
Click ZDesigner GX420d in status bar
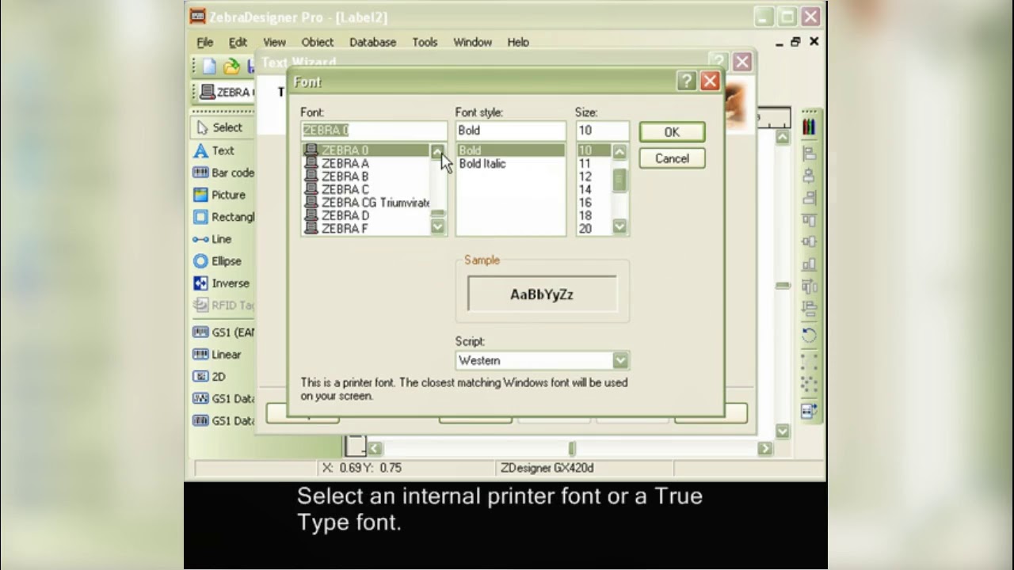547,468
